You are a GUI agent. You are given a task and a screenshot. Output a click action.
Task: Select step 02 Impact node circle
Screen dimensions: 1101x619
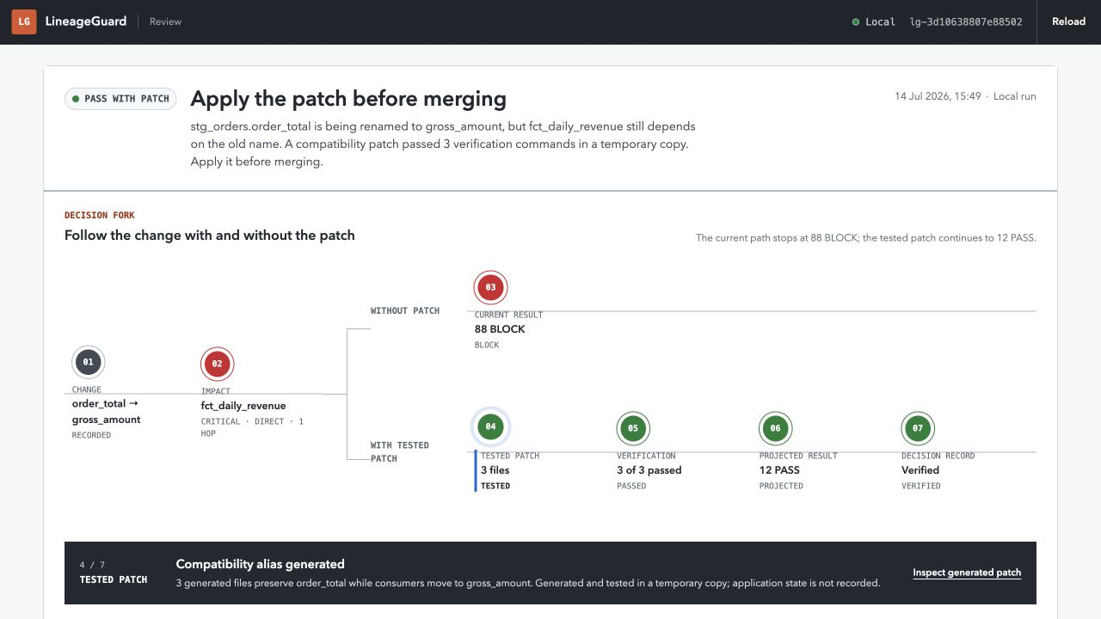217,364
